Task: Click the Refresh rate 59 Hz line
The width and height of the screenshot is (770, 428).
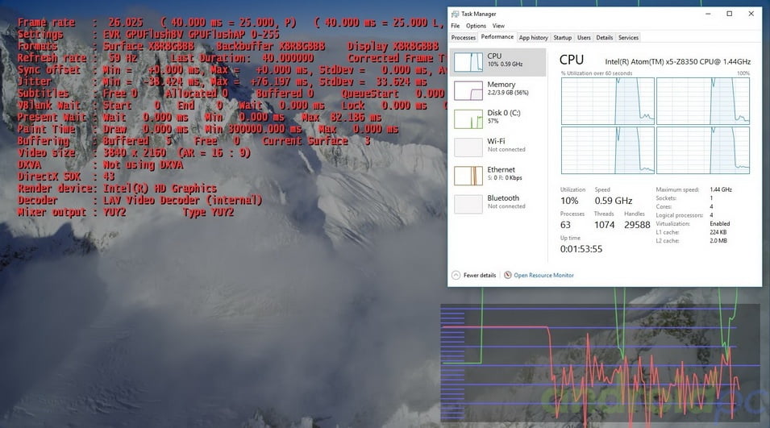Action: coord(231,58)
